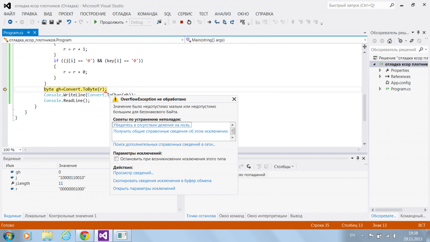Screen dimensions: 430x242
Task: Open Google Chrome from the taskbar
Action: point(84,236)
